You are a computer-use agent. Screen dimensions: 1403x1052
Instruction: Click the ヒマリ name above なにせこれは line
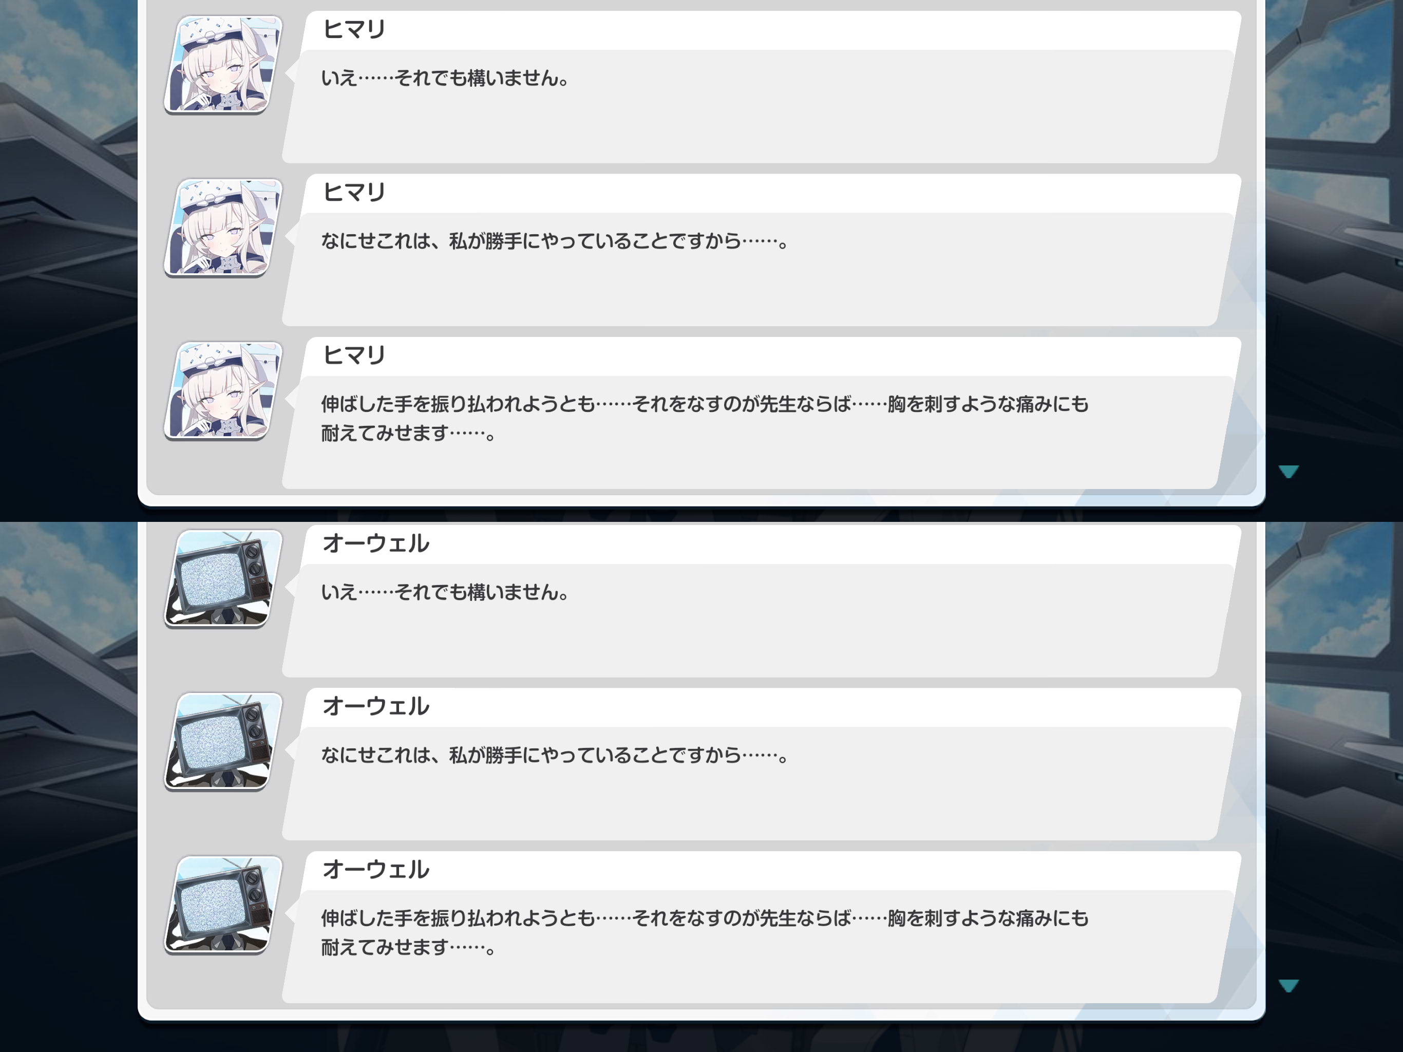coord(354,192)
